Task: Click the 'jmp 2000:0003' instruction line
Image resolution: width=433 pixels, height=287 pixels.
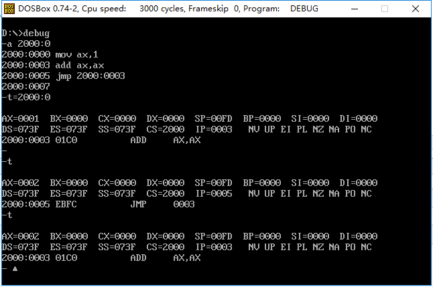Action: (64, 76)
